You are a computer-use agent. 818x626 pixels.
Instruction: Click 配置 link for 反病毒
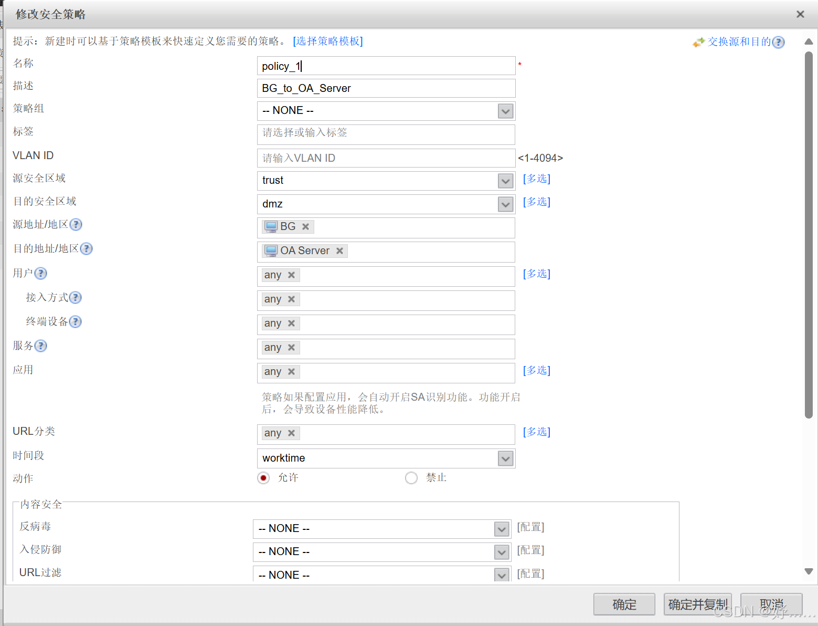click(x=531, y=527)
